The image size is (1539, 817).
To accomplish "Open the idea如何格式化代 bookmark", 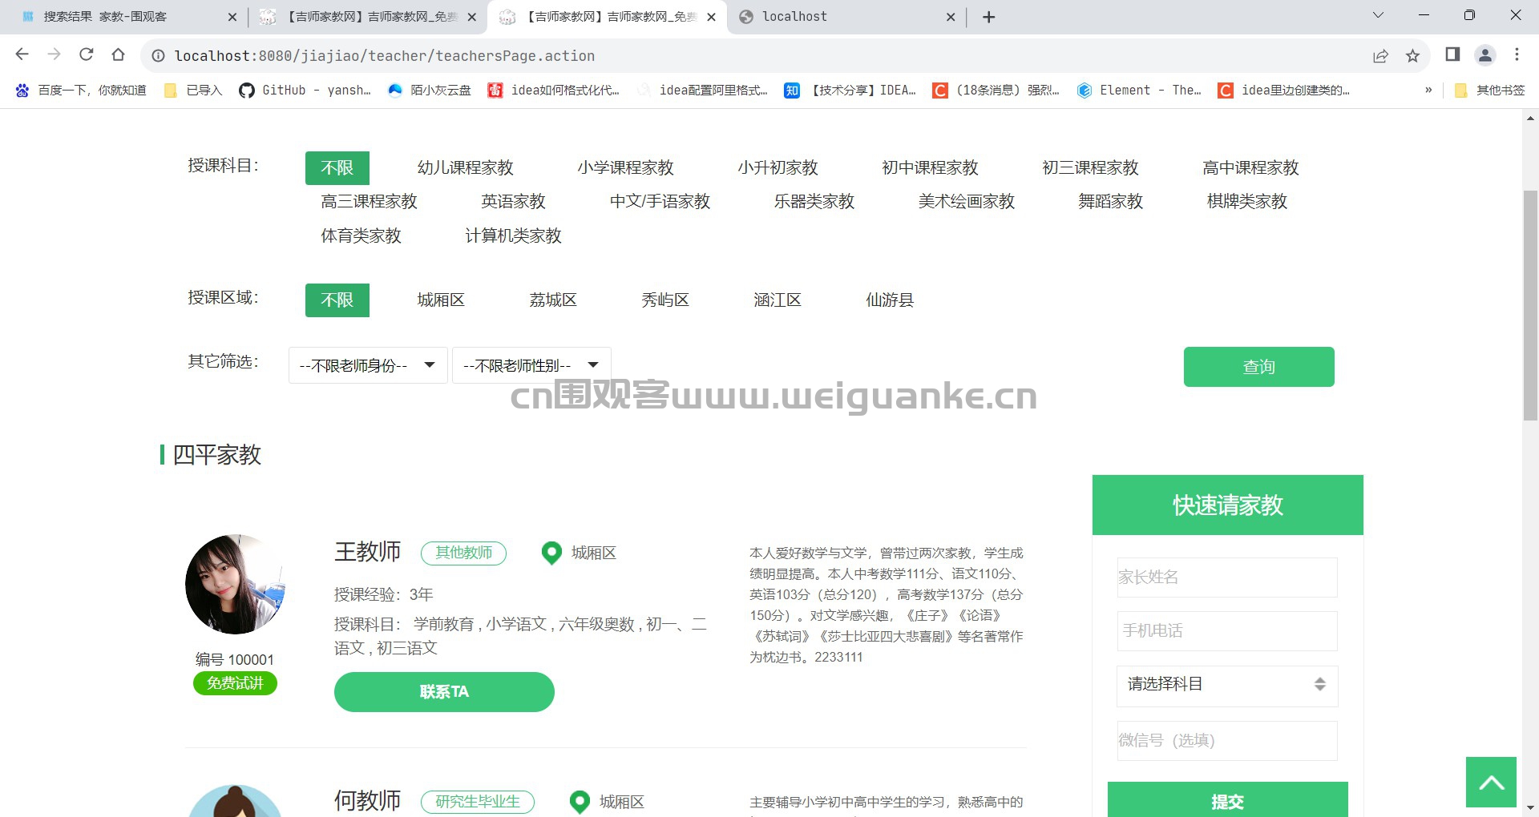I will (x=554, y=91).
